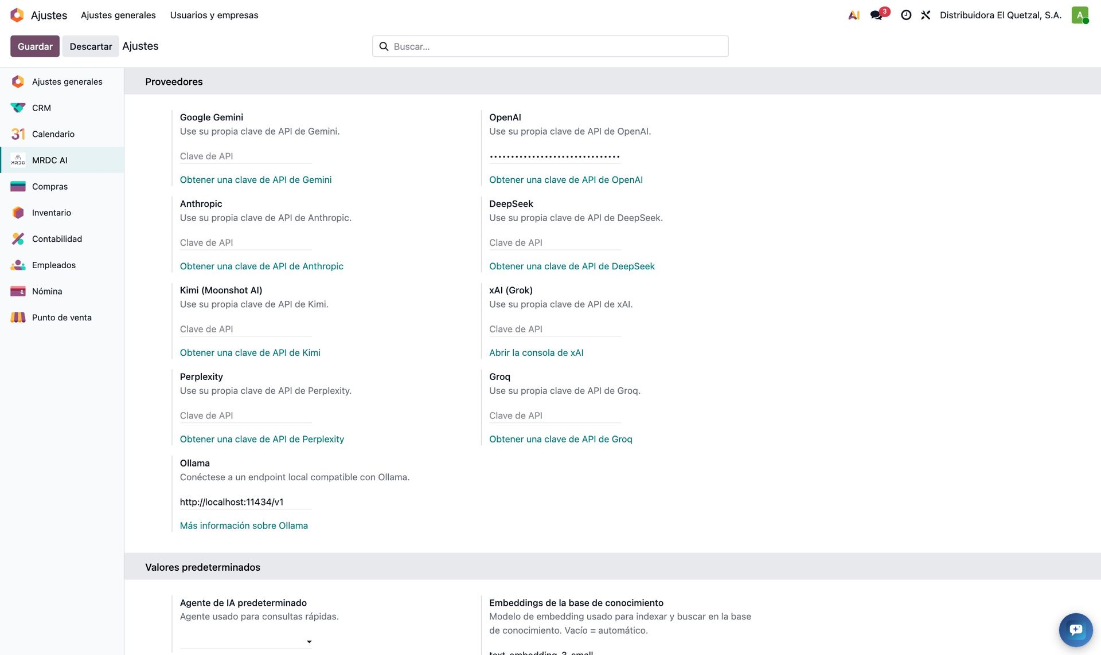1101x655 pixels.
Task: Focus the Anthropic Clave de API field
Action: 246,242
